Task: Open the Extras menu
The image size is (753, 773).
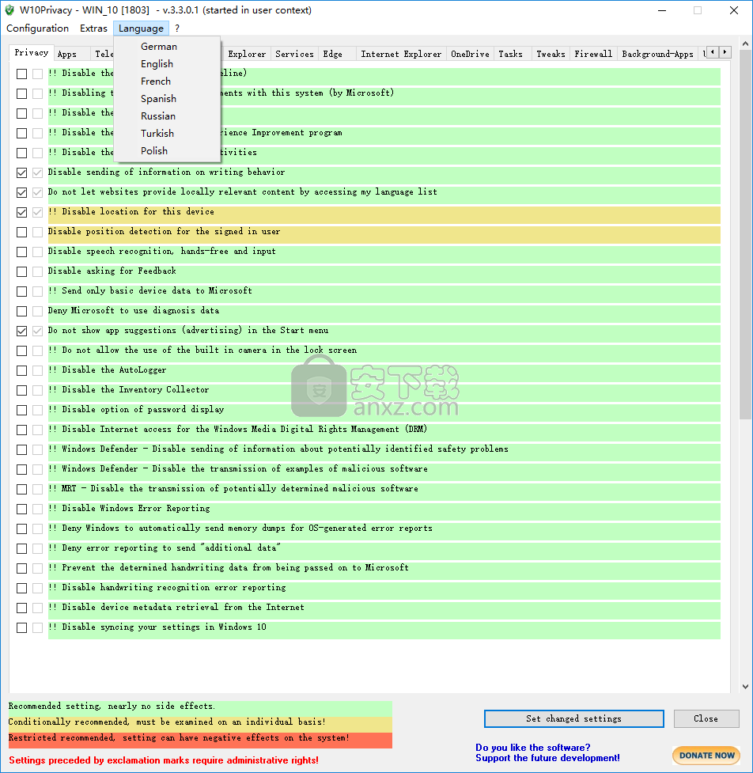Action: tap(93, 28)
